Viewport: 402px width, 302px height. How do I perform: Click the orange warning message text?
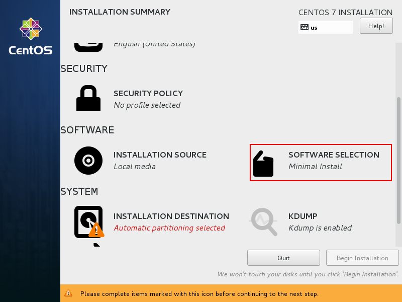click(x=199, y=294)
